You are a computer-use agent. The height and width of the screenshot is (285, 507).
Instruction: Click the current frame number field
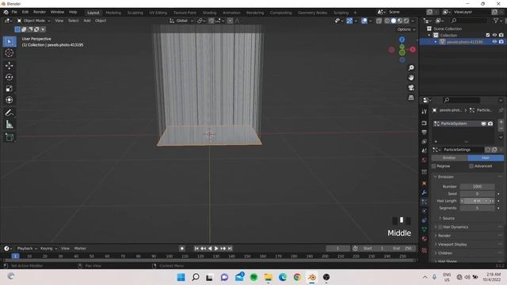(338, 249)
